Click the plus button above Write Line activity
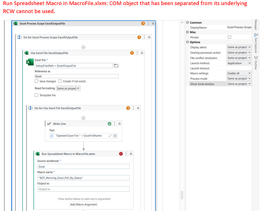This screenshot has height=211, width=269. click(x=83, y=118)
